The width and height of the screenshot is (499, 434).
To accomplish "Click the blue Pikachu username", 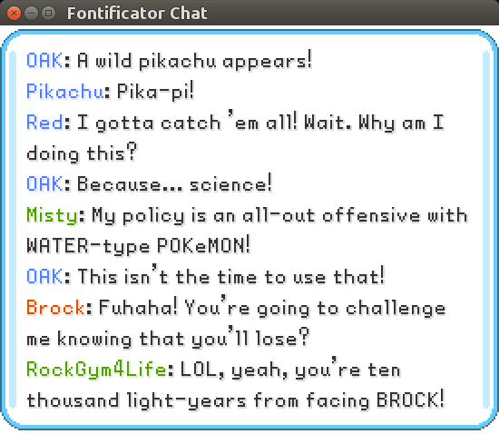I will click(65, 92).
